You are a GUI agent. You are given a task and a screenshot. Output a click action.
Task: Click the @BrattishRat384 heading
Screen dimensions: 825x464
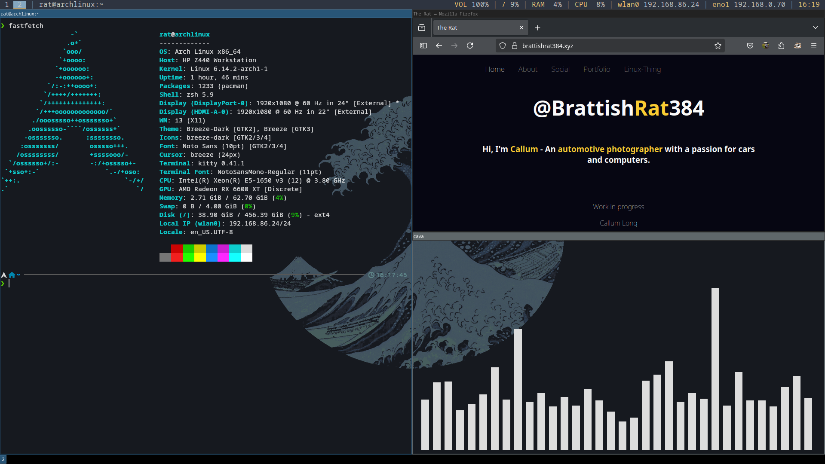tap(619, 108)
